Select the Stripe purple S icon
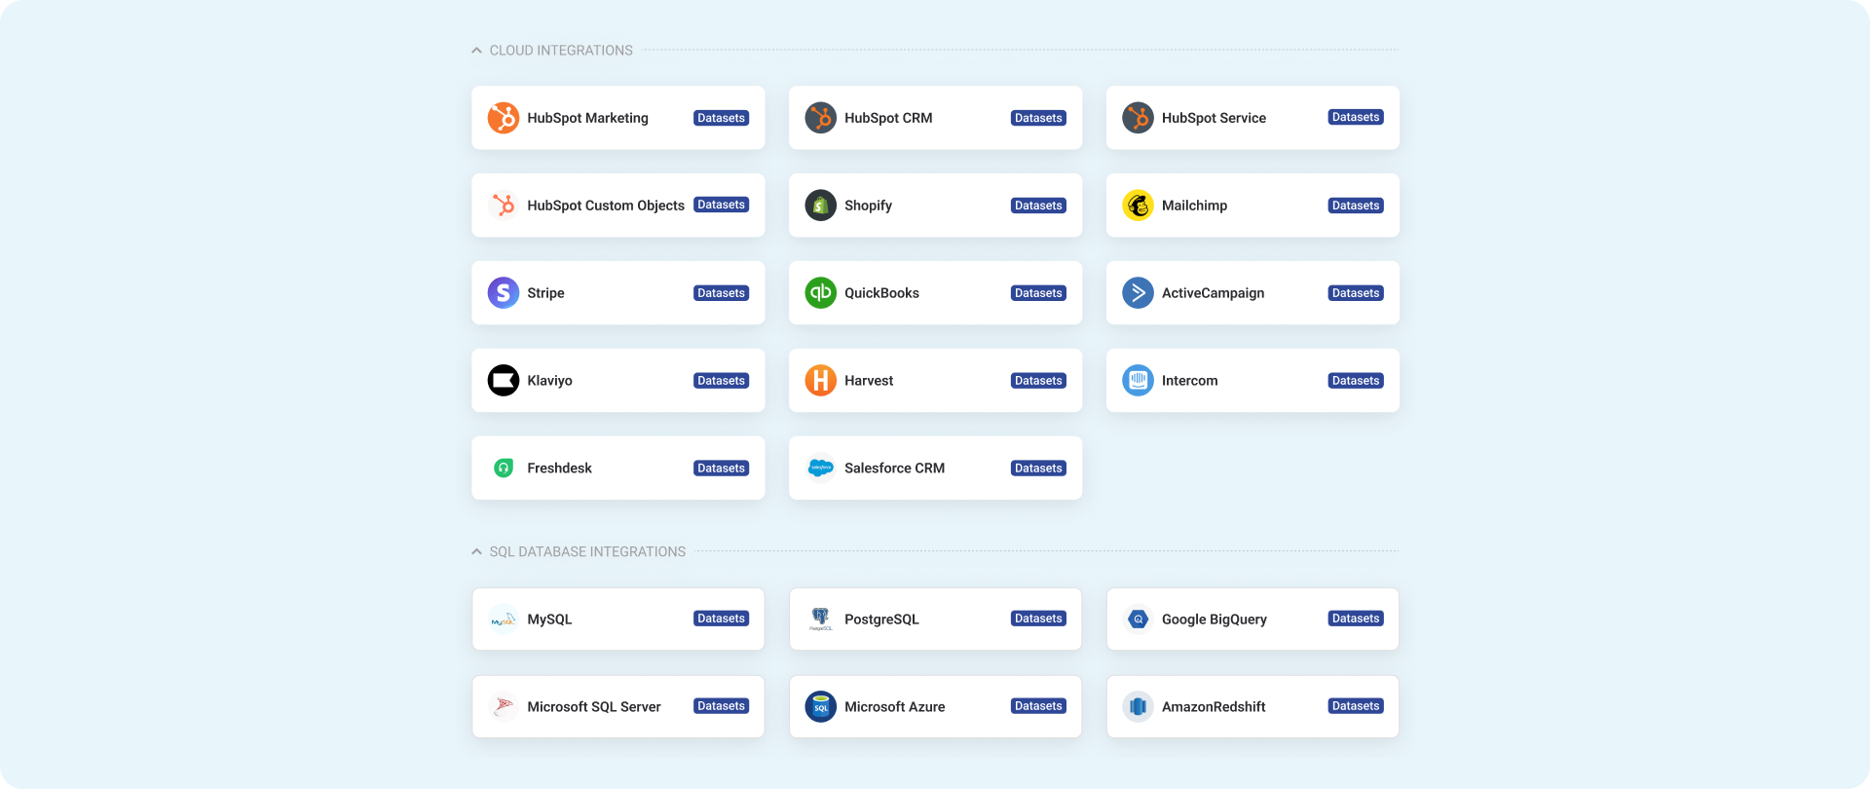Screen dimensions: 1870x789 coord(503,293)
